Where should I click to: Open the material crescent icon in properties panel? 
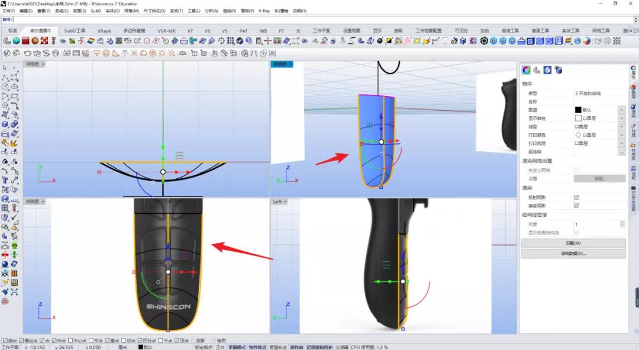(537, 70)
